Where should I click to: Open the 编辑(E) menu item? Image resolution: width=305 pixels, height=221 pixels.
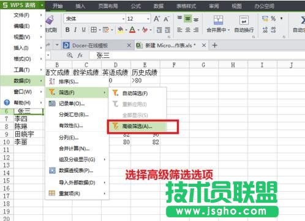[x=23, y=26]
